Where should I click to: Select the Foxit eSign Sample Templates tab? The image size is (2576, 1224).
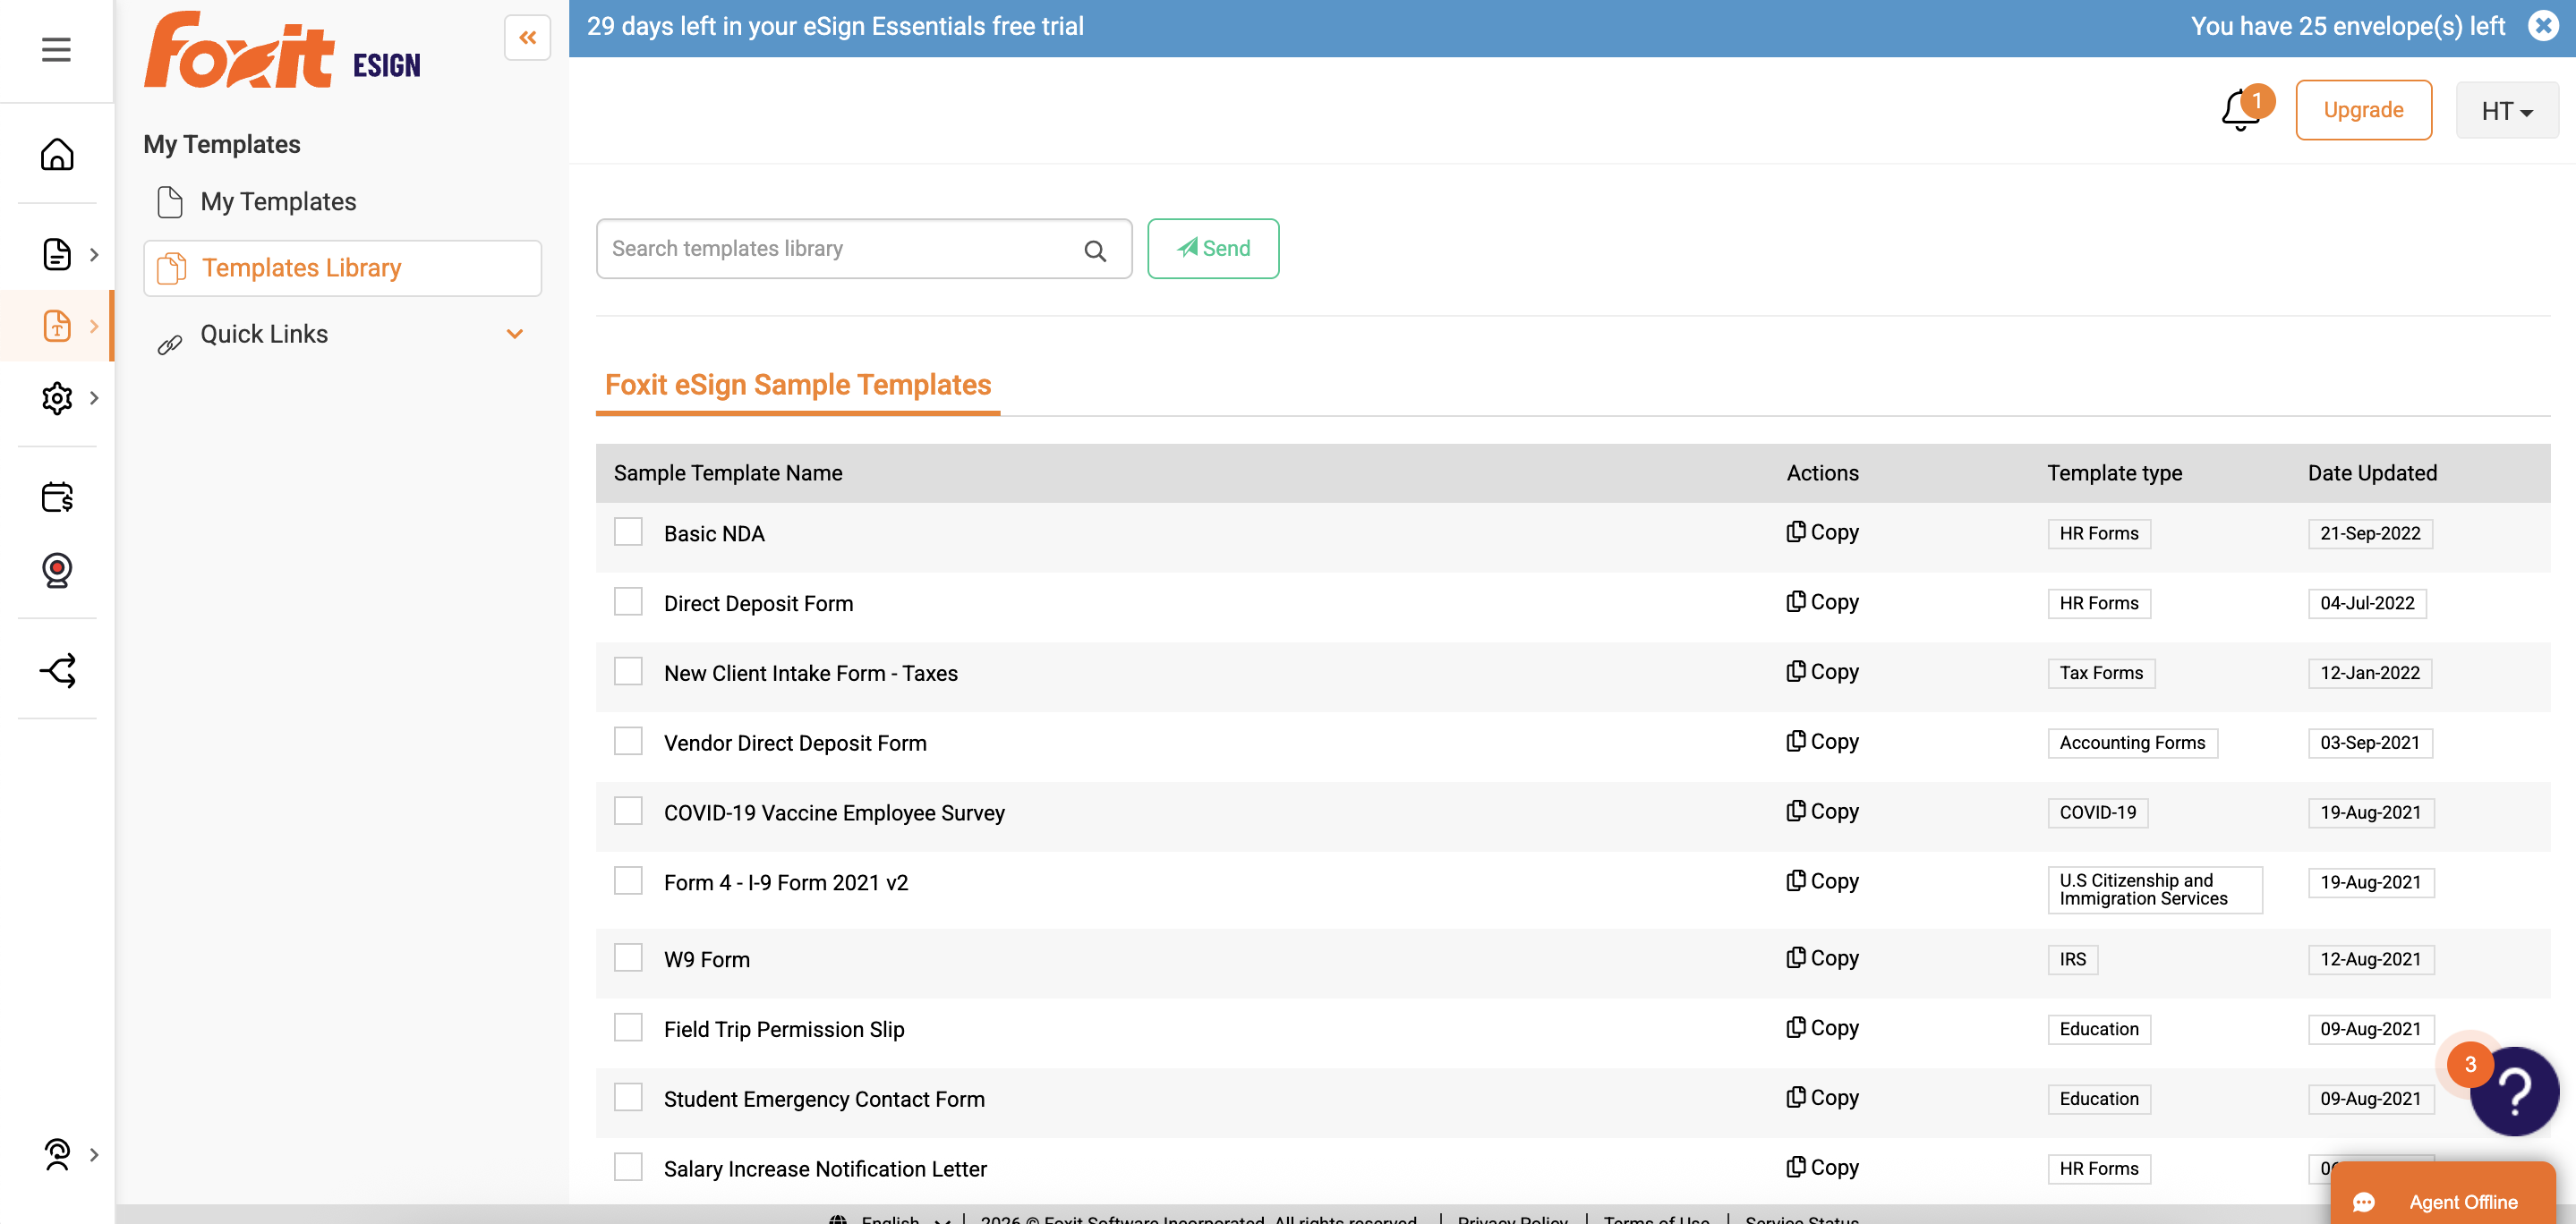(797, 385)
